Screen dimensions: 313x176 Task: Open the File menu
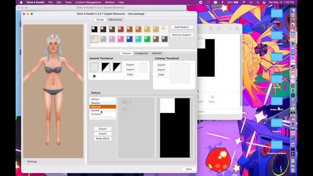pos(50,2)
